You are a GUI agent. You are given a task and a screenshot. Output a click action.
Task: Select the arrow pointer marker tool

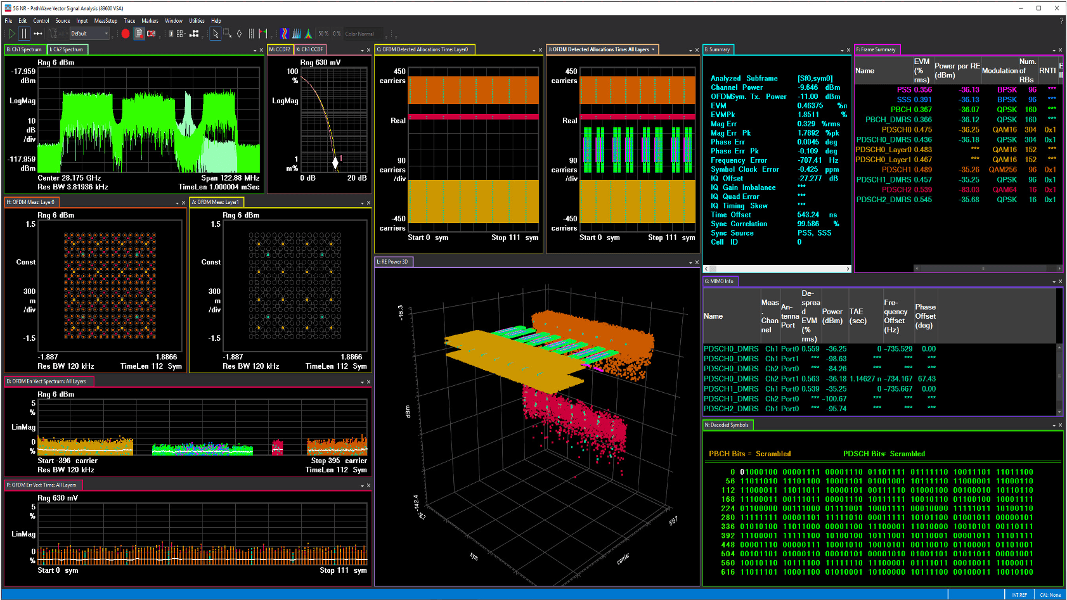[x=216, y=34]
